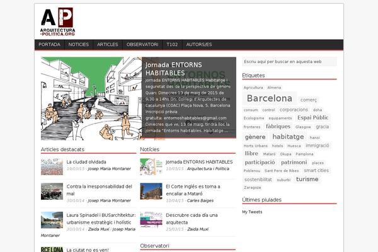This screenshot has width=378, height=252.
Task: Select the consum tag
Action: (251, 110)
